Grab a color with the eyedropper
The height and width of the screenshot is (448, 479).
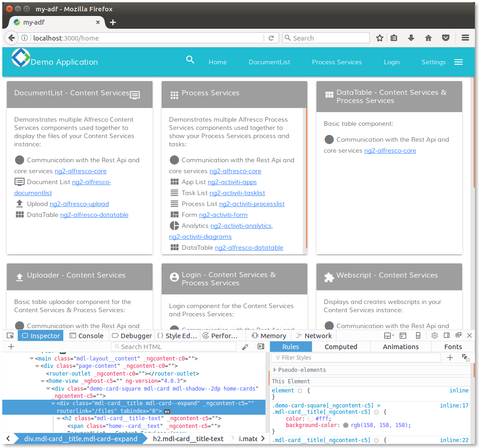click(245, 346)
